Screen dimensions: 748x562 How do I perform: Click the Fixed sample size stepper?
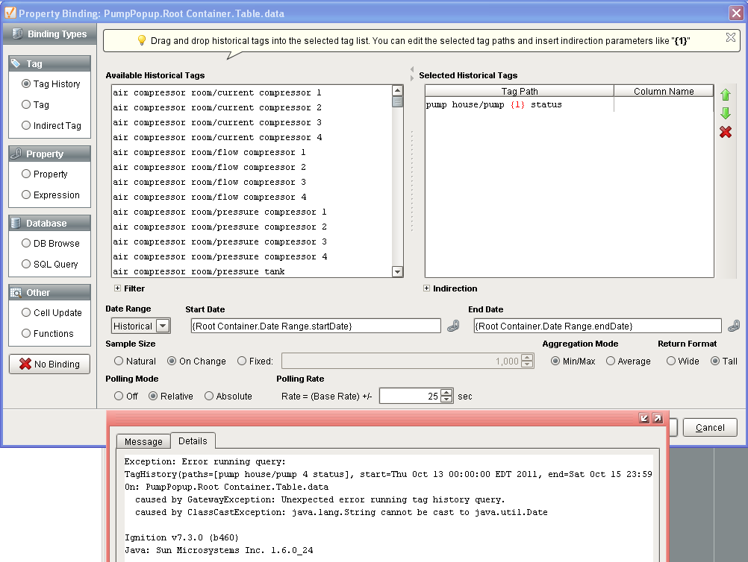527,361
